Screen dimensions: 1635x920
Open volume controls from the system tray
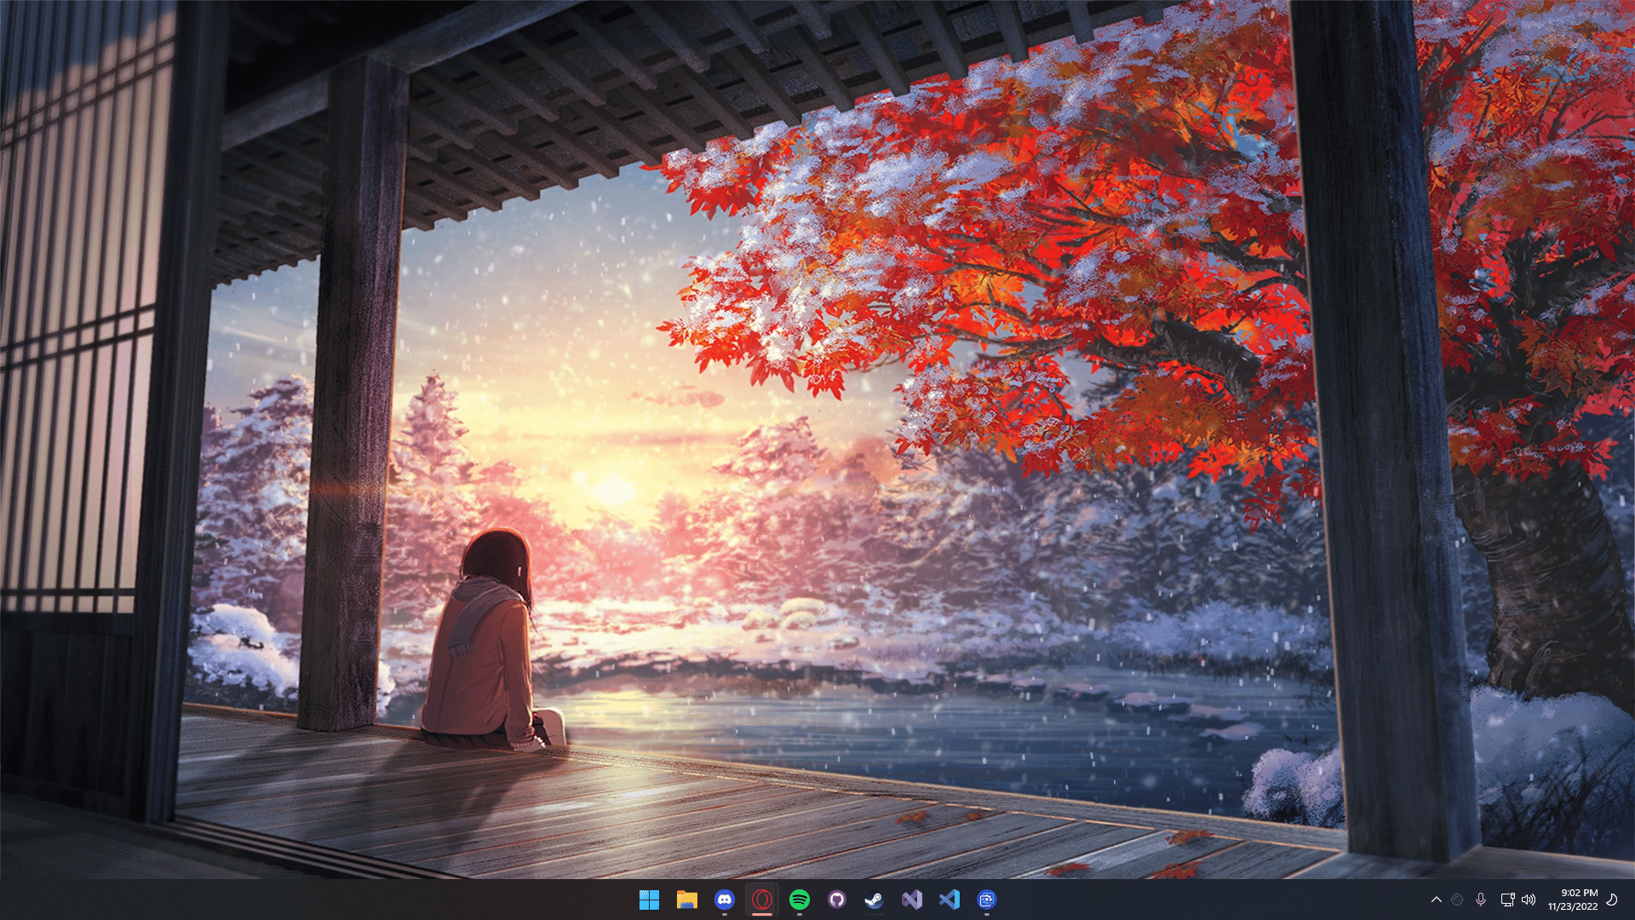coord(1529,900)
